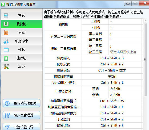Click the 输入法管理器 tools icon
Screen dimensions: 149x130
[x=7, y=115]
